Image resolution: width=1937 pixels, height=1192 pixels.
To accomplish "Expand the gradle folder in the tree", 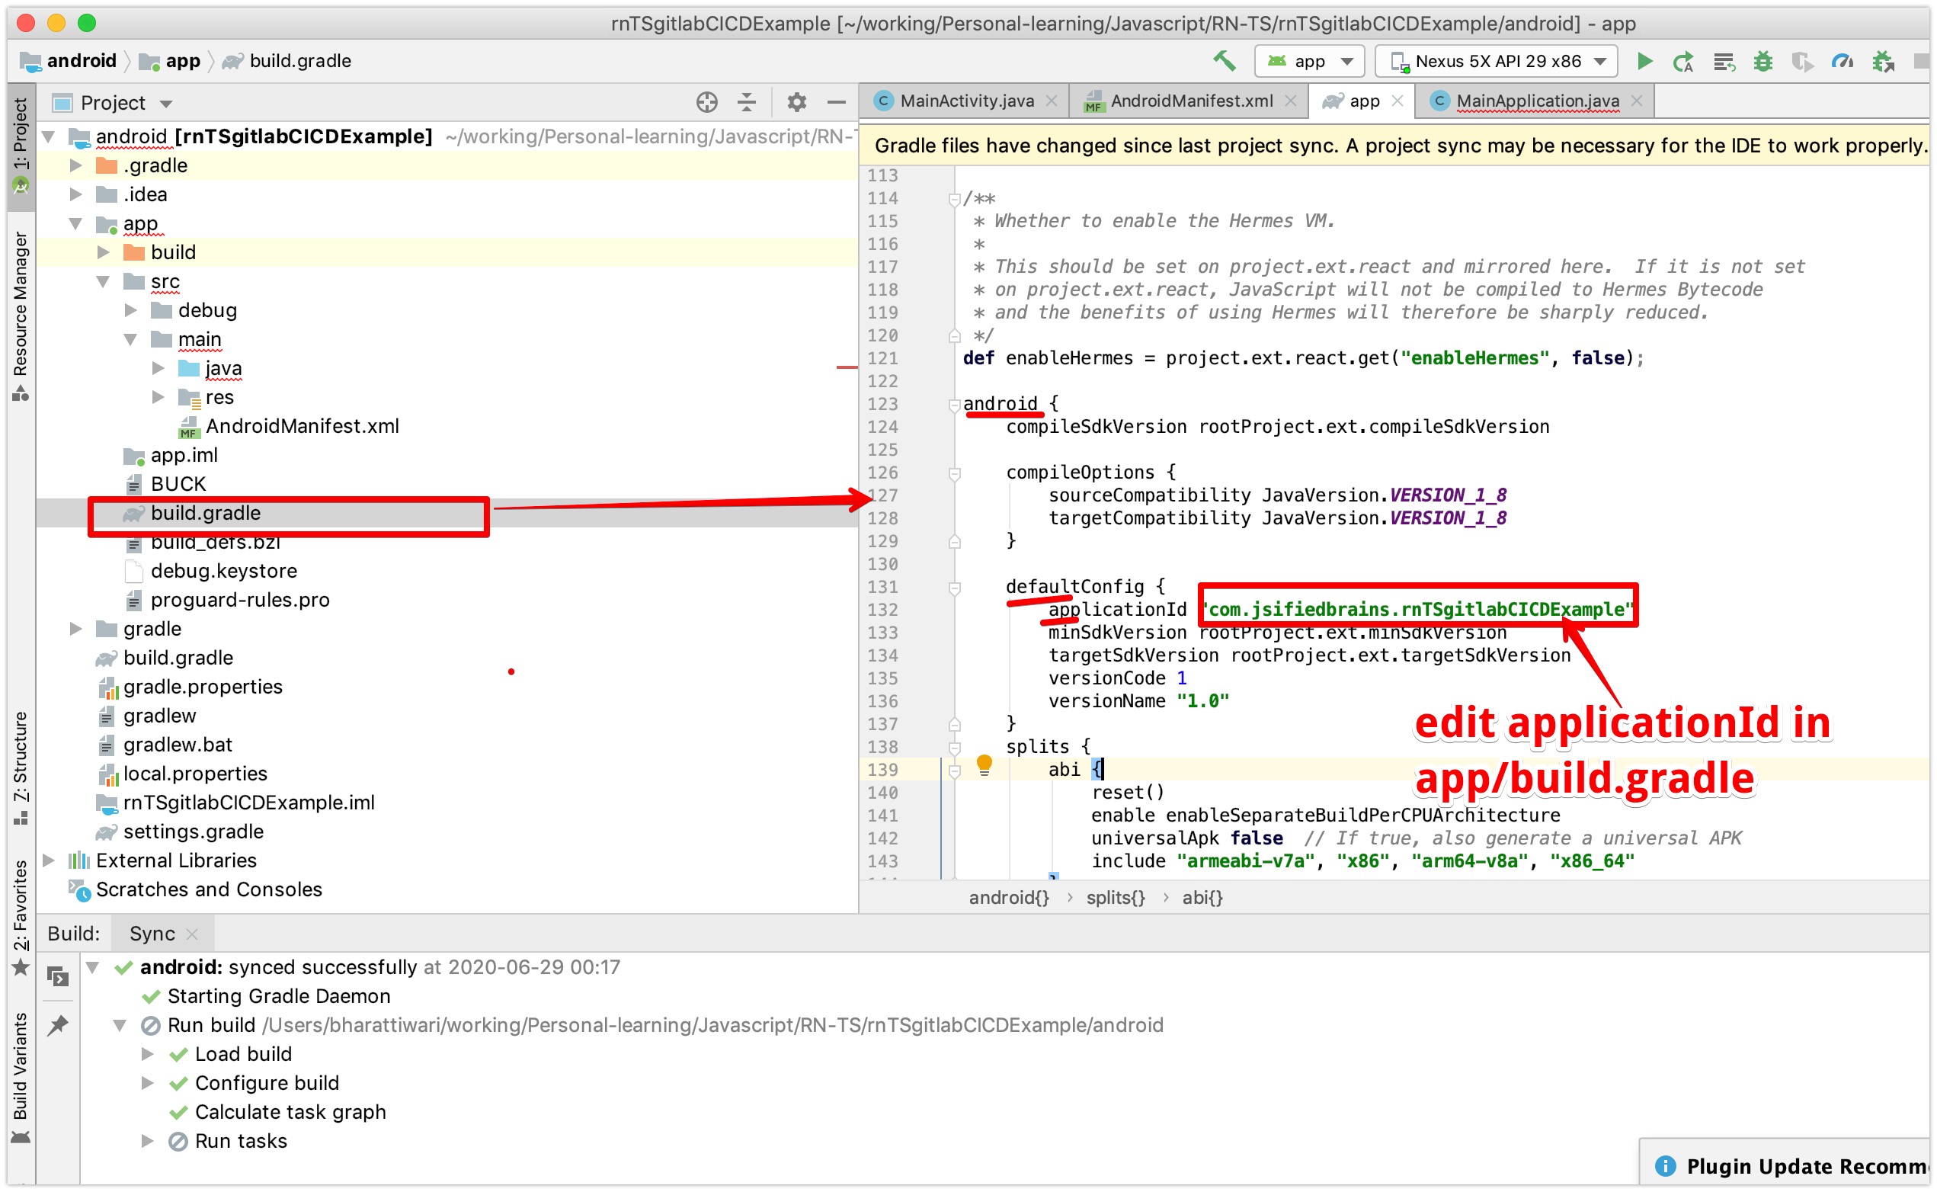I will click(x=76, y=628).
